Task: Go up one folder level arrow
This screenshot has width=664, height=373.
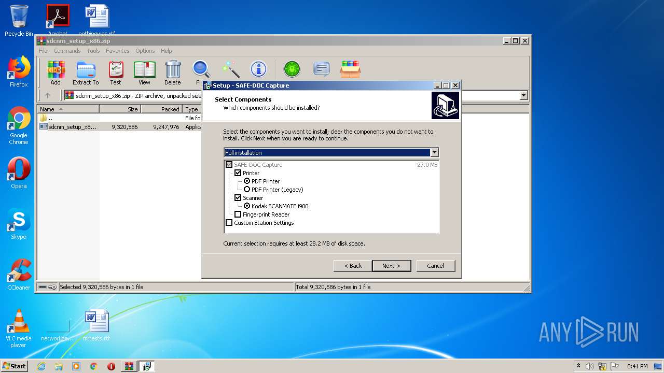Action: pos(48,95)
